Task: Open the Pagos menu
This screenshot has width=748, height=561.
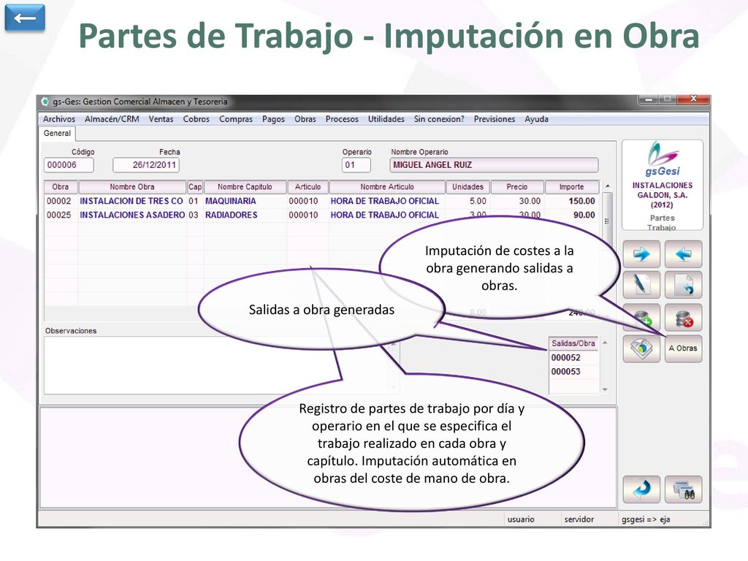Action: (x=273, y=119)
